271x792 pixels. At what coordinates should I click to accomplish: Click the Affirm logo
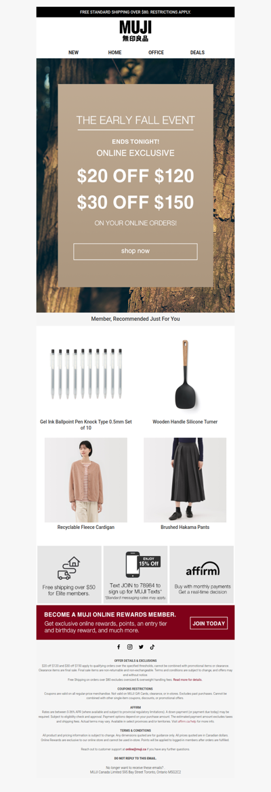coord(203,570)
